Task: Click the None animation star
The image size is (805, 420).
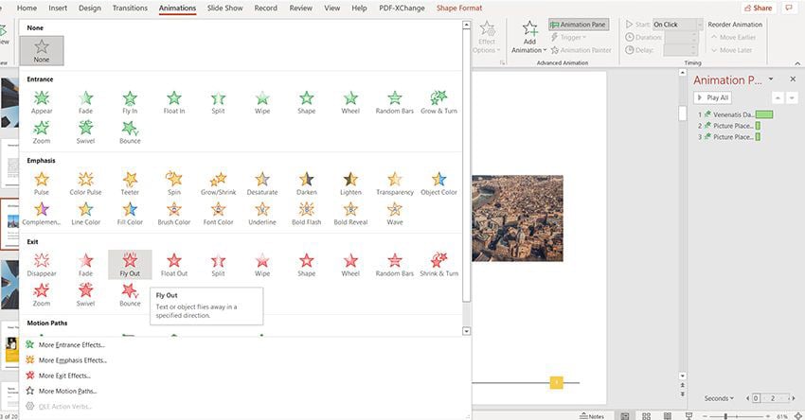Action: (42, 50)
